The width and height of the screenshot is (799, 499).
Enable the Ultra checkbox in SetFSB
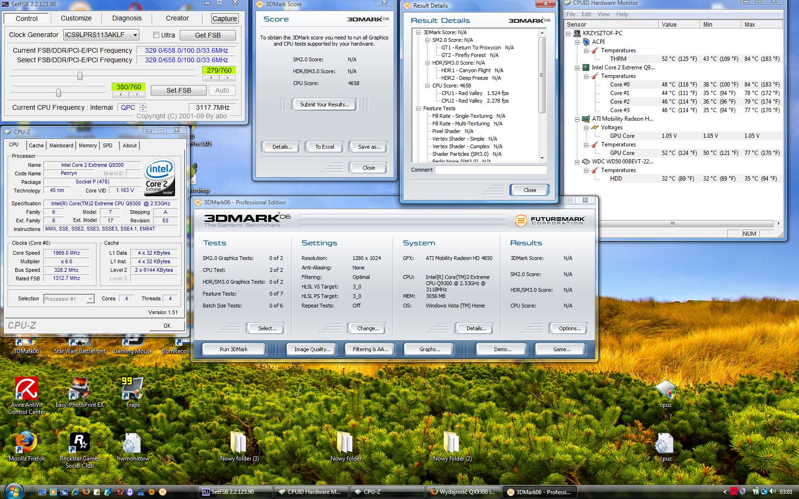[x=156, y=35]
